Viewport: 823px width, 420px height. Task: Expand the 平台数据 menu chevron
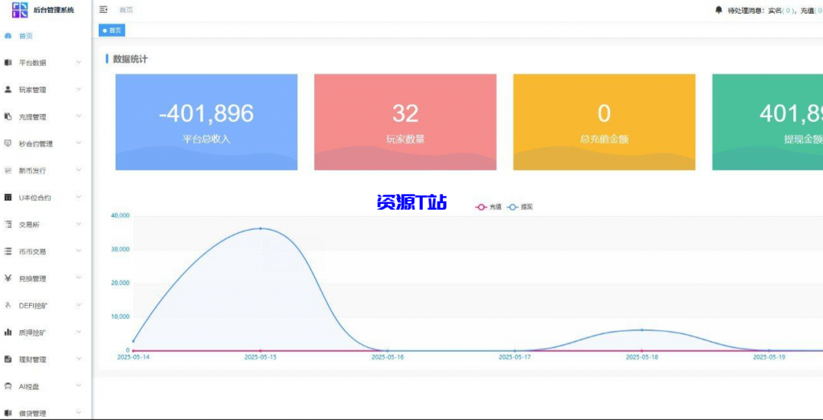pos(79,63)
